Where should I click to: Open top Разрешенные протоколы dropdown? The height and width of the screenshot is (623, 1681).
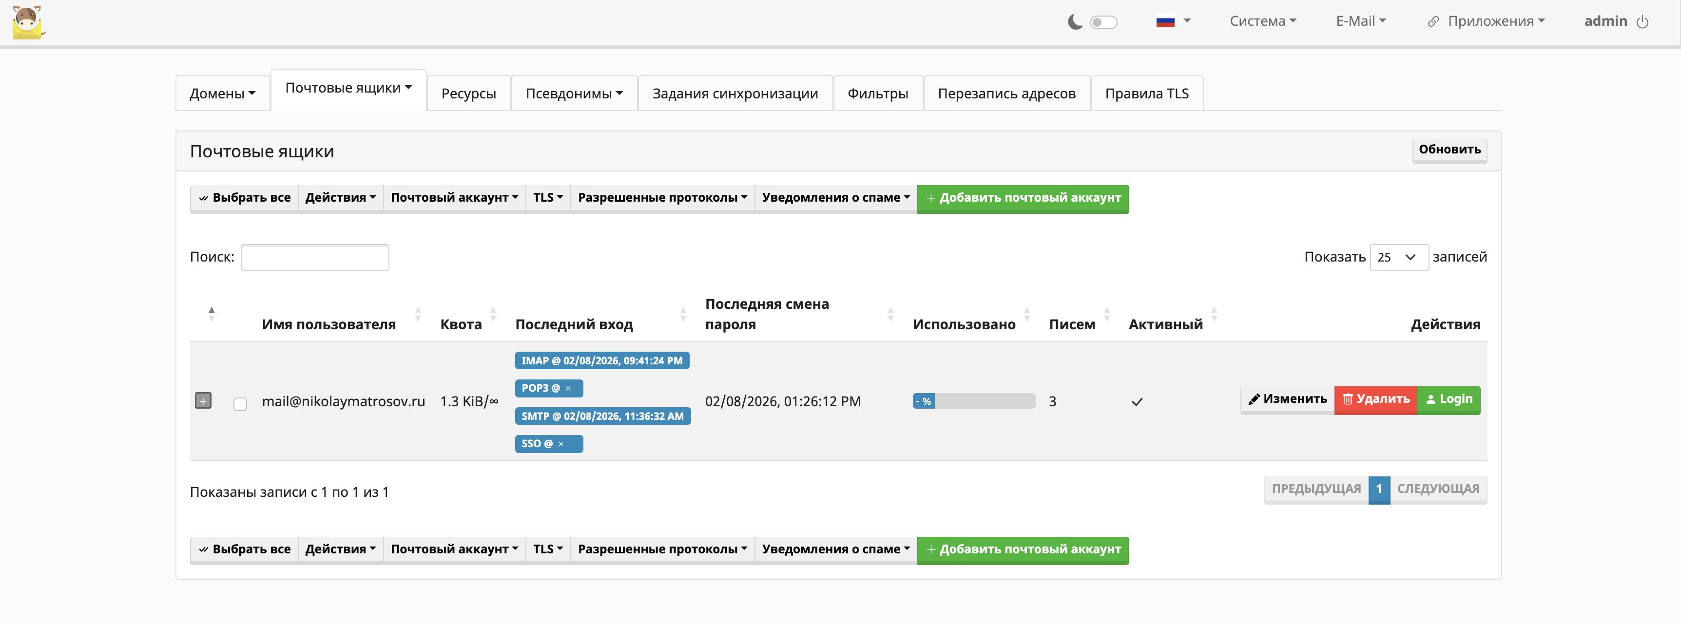click(662, 198)
